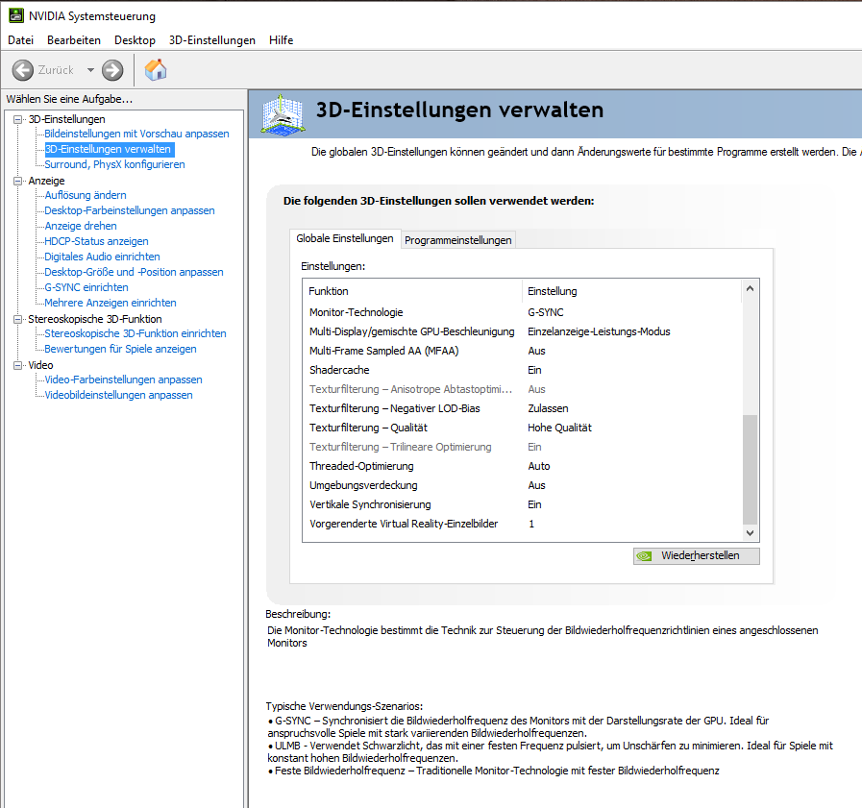Select the Globale Einstellungen tab
The width and height of the screenshot is (862, 808).
pos(345,238)
